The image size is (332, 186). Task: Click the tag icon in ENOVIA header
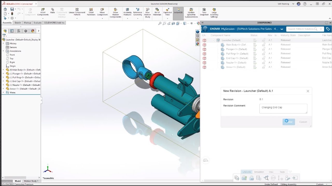tap(328, 29)
